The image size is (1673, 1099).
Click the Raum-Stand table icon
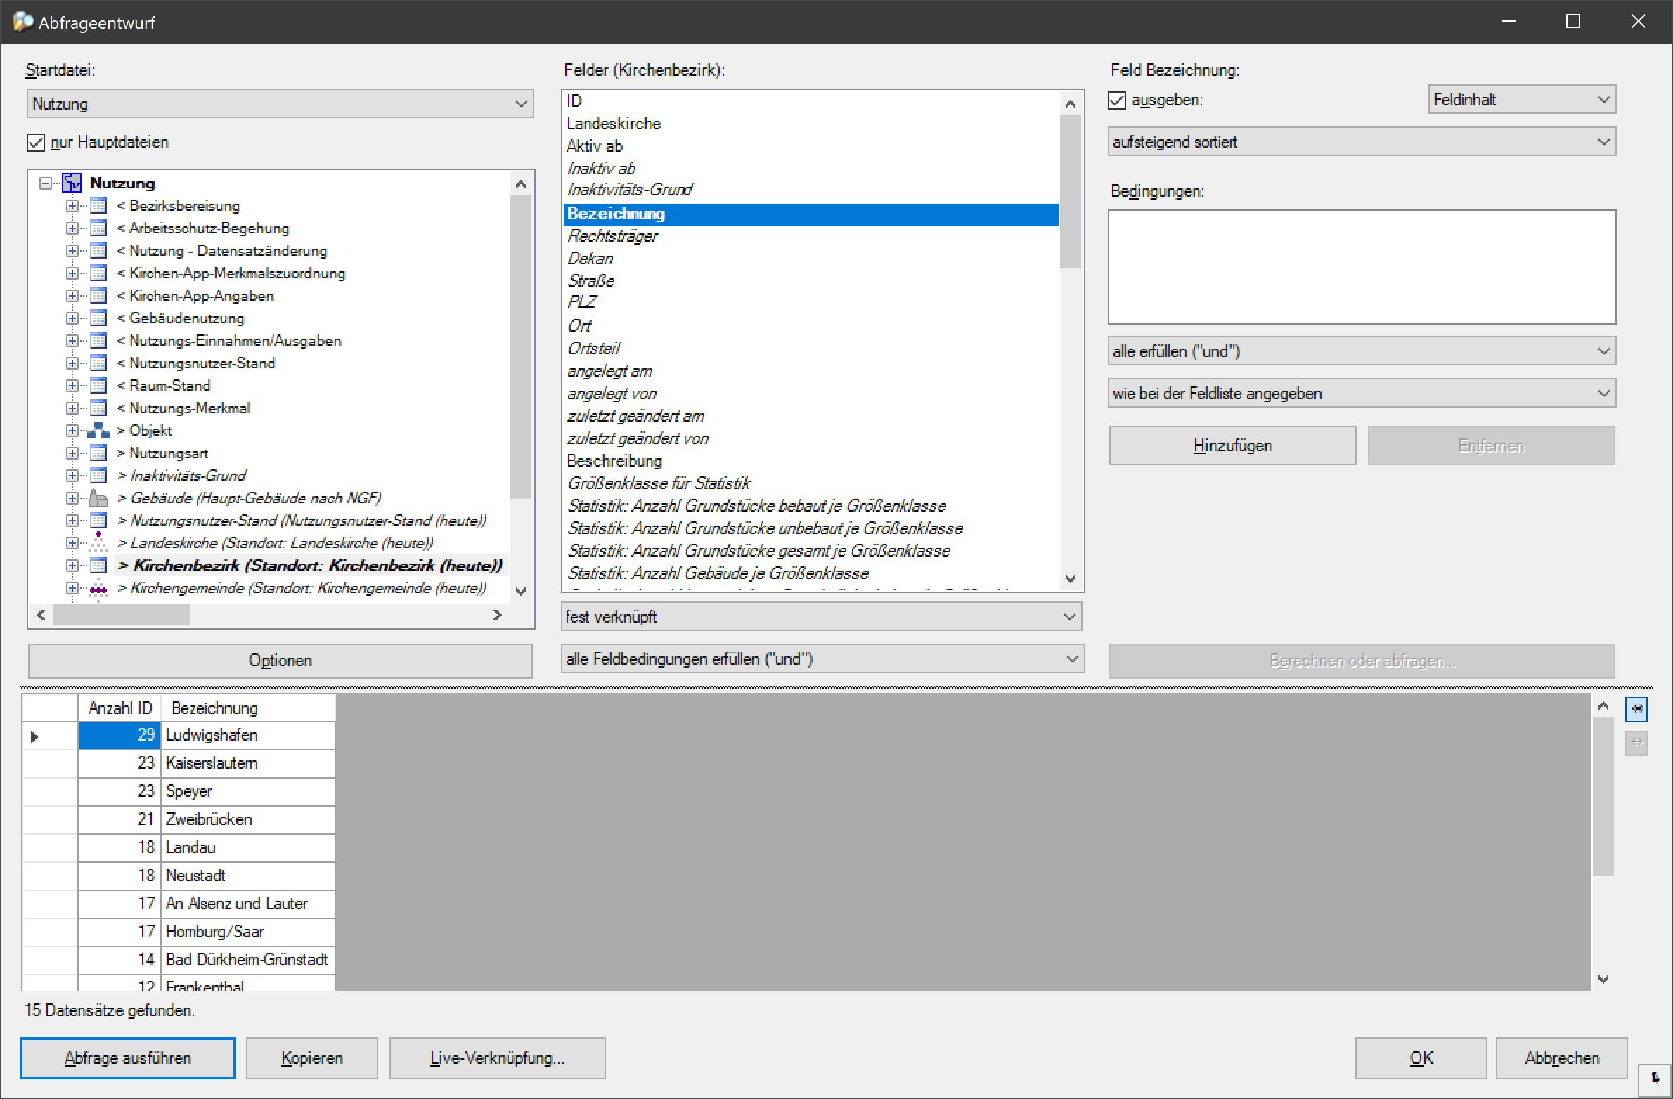[x=98, y=386]
